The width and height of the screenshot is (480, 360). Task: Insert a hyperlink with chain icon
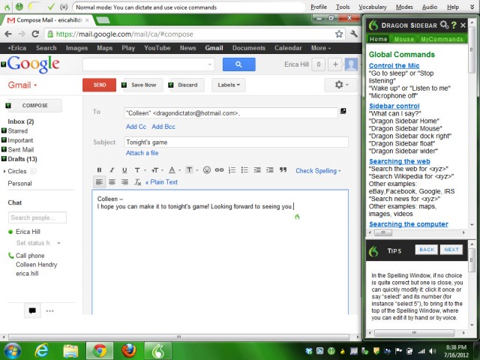pyautogui.click(x=219, y=170)
